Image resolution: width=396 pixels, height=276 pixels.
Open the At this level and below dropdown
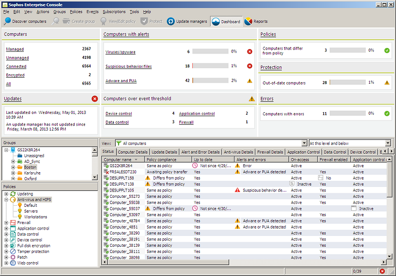[388, 143]
